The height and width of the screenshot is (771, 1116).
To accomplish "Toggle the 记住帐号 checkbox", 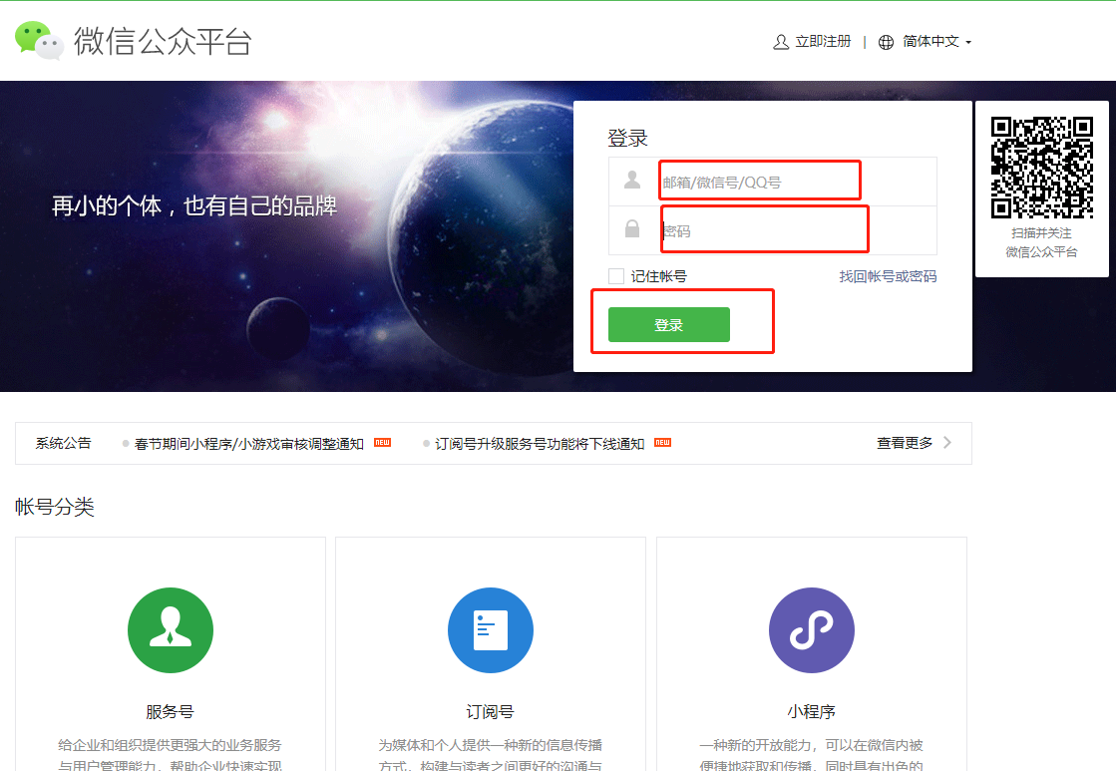I will pyautogui.click(x=616, y=276).
